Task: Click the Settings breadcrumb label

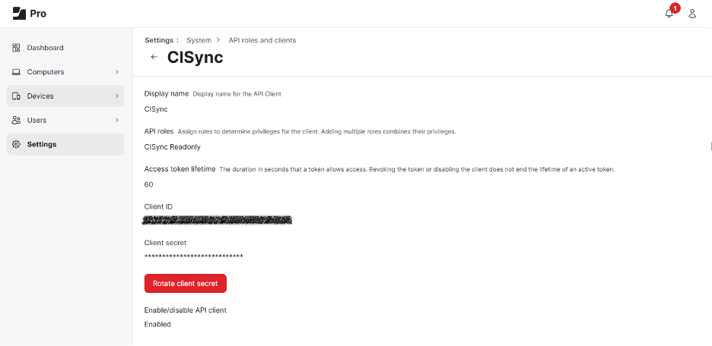Action: point(162,40)
